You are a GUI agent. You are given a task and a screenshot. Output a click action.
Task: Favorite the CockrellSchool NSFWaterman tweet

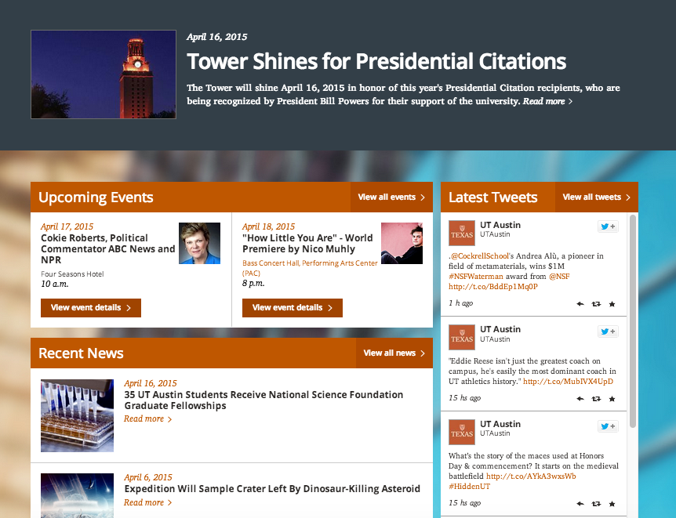click(612, 304)
